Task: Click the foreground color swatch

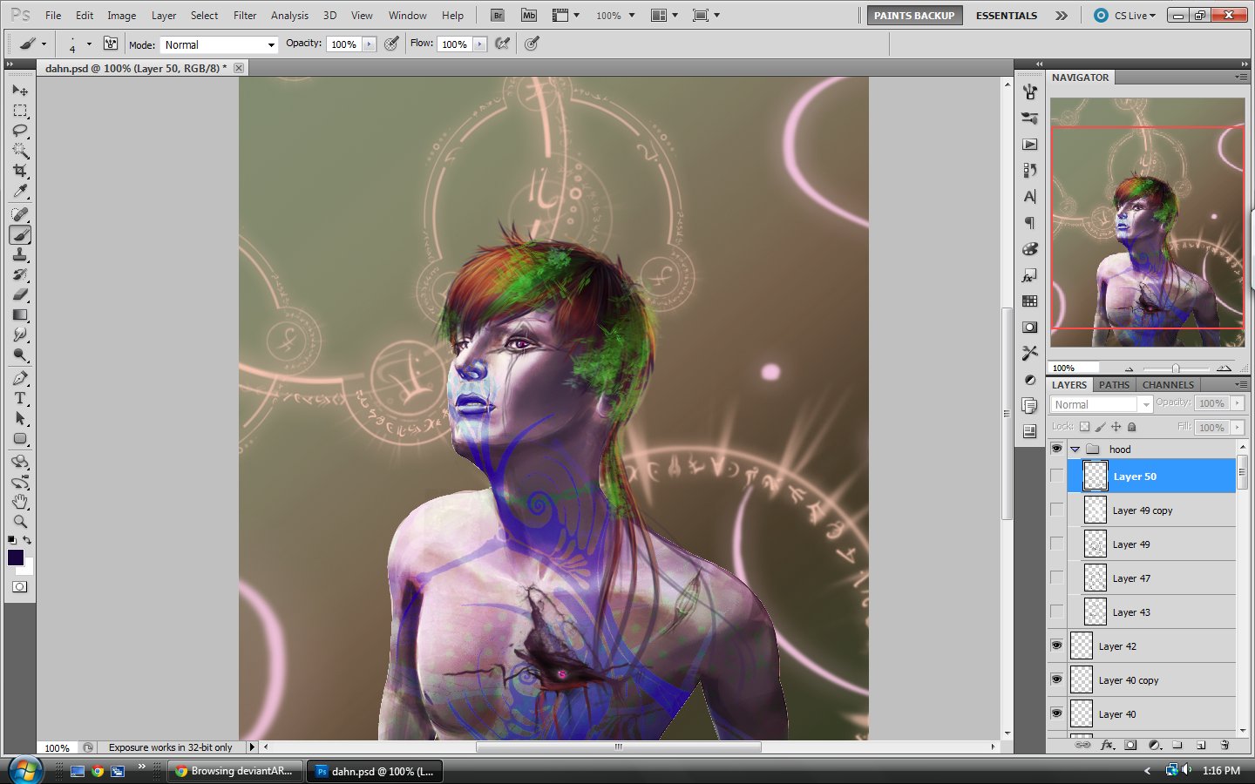Action: [16, 558]
